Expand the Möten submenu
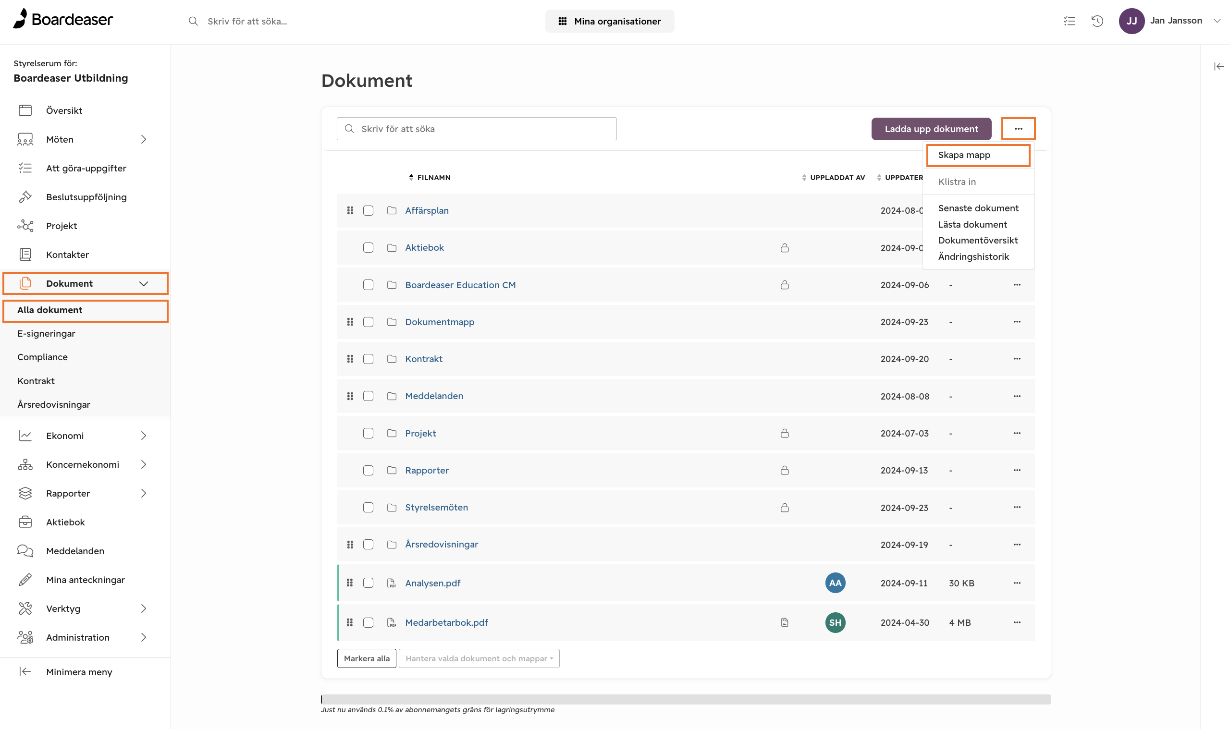Image resolution: width=1230 pixels, height=729 pixels. (x=144, y=140)
